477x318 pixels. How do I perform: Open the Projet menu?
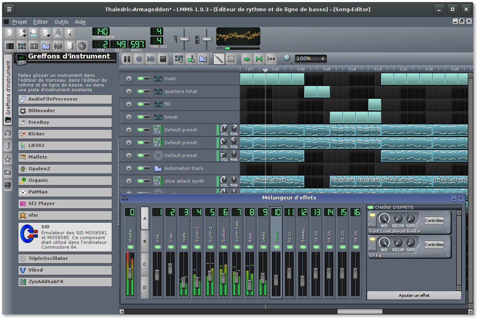tap(20, 22)
